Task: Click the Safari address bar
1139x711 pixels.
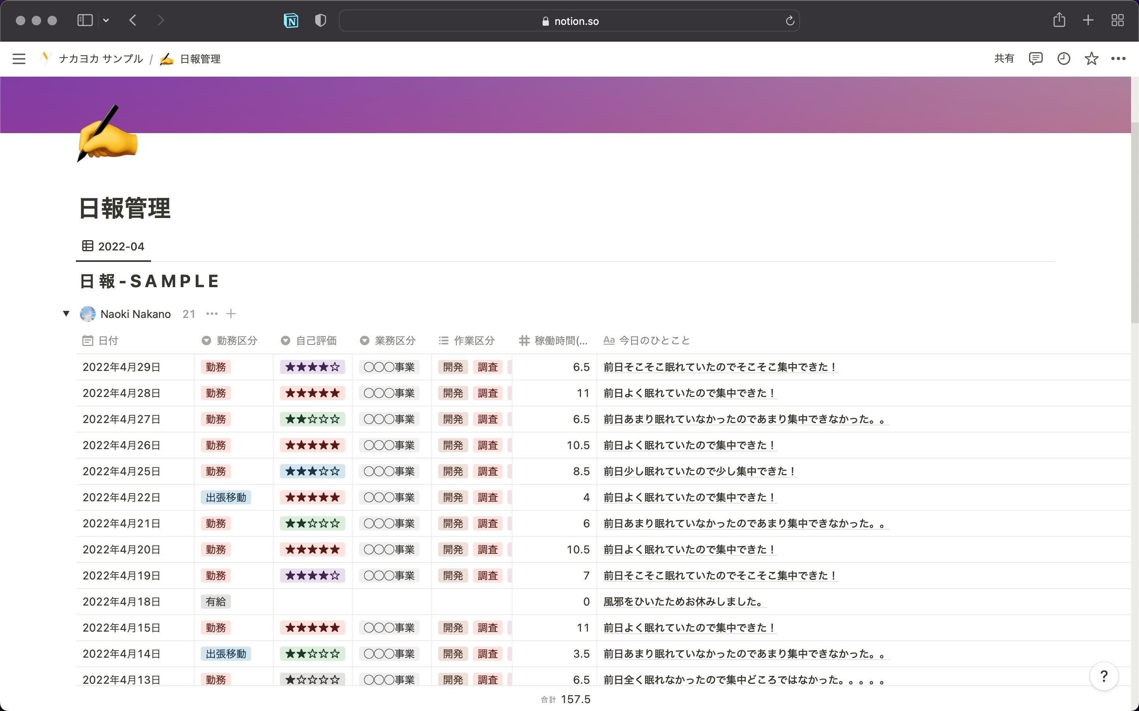Action: 569,21
